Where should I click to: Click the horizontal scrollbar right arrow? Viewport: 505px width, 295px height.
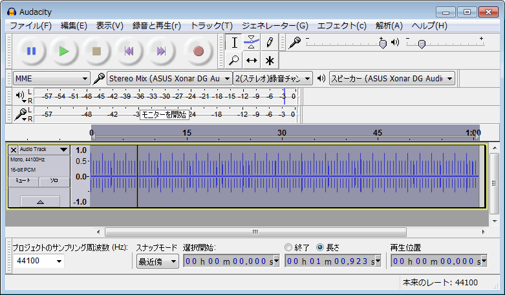tap(483, 232)
